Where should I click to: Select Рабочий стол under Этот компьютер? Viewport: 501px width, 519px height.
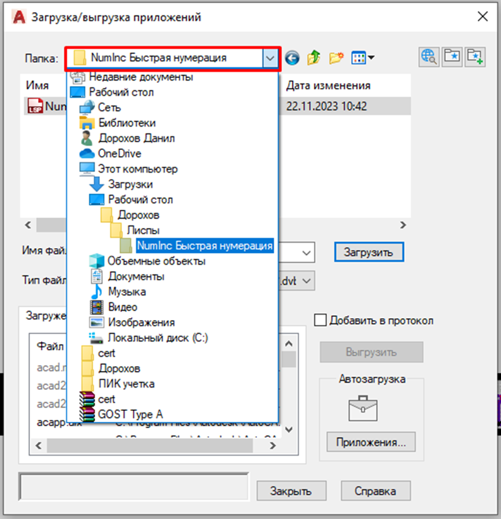point(140,200)
